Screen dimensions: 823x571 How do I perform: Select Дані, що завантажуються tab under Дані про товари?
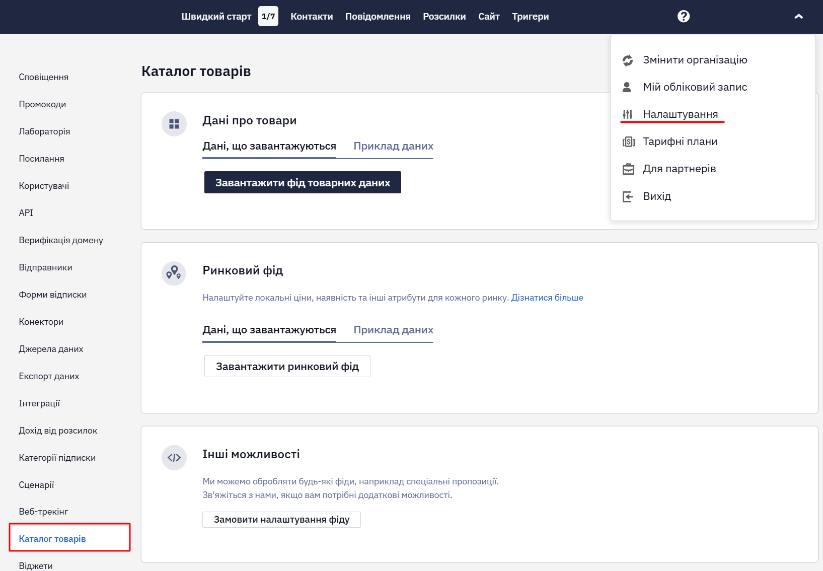click(x=269, y=147)
